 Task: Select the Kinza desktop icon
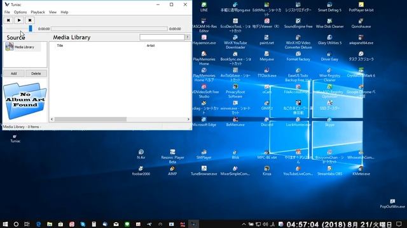pyautogui.click(x=267, y=171)
